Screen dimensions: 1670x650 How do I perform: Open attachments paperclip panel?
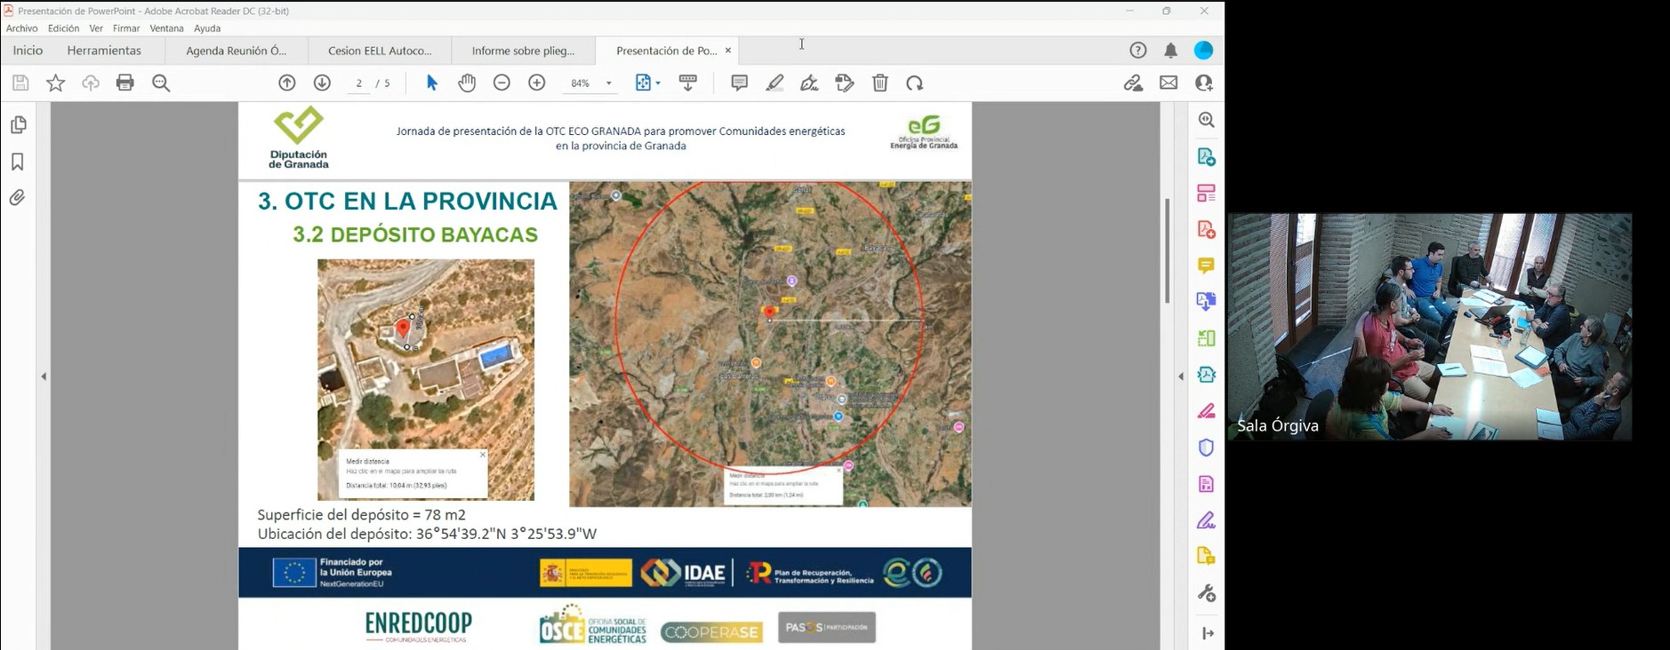coord(18,197)
